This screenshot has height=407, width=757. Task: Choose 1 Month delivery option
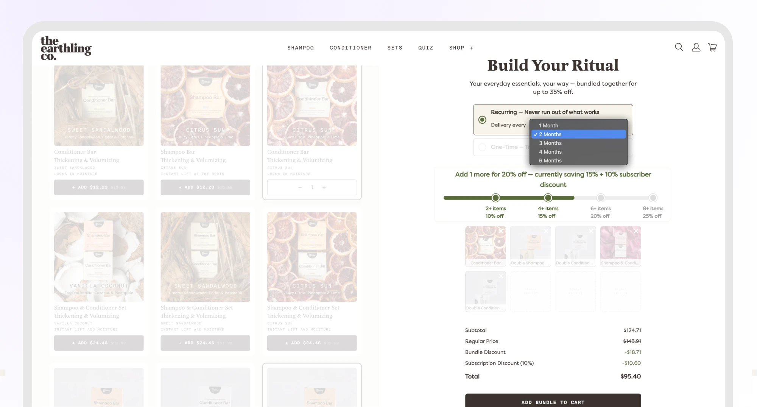click(578, 125)
